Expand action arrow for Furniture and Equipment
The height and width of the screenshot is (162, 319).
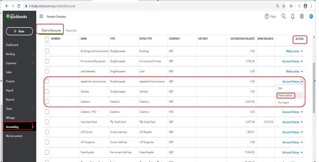coord(302,61)
